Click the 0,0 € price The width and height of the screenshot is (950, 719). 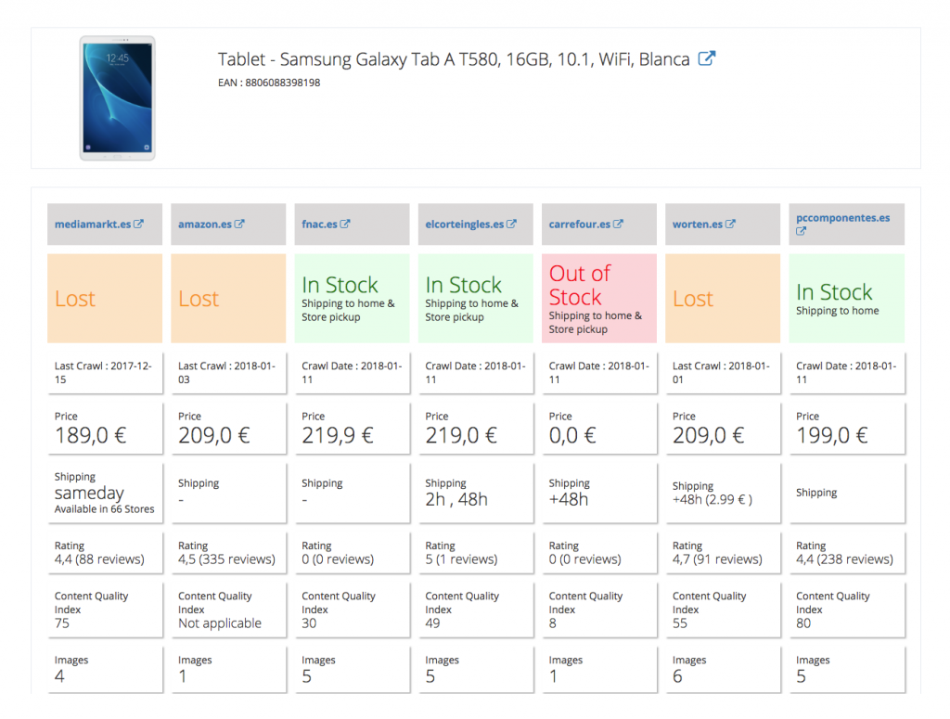tap(572, 435)
